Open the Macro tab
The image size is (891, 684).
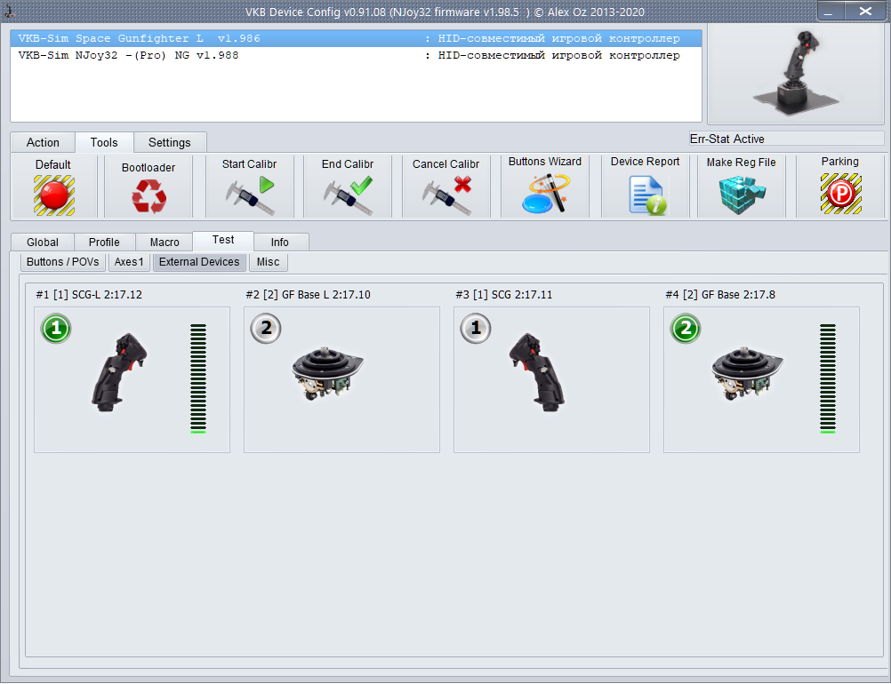[165, 243]
